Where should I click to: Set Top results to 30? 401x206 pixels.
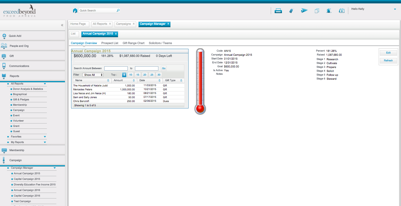(x=159, y=75)
